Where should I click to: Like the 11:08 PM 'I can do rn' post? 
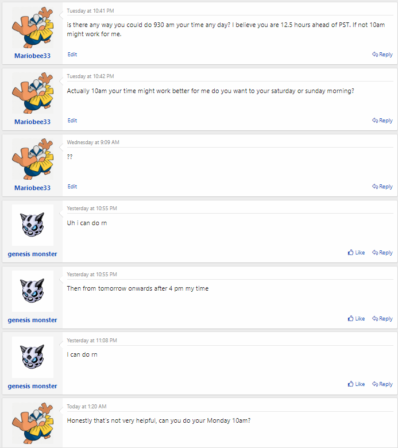pos(357,384)
